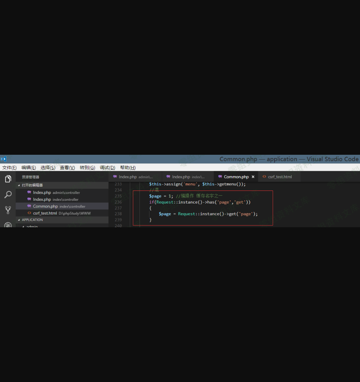
Task: Open the Search magnifier in activity bar
Action: click(8, 195)
